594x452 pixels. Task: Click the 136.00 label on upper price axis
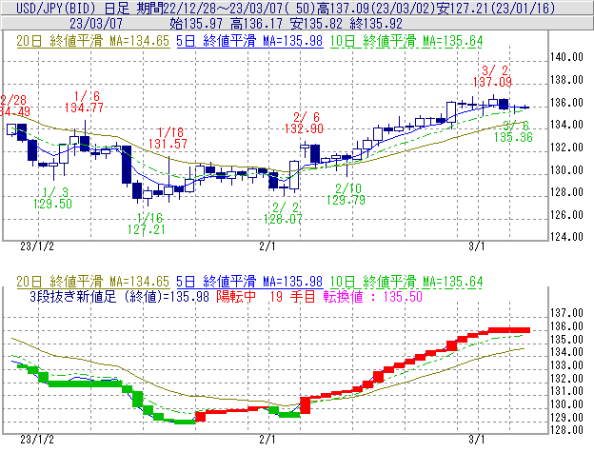pyautogui.click(x=566, y=102)
